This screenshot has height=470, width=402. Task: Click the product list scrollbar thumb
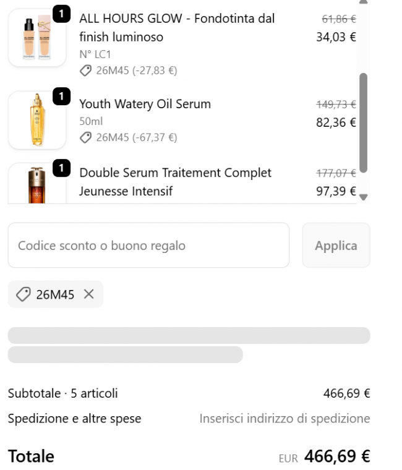tap(363, 122)
